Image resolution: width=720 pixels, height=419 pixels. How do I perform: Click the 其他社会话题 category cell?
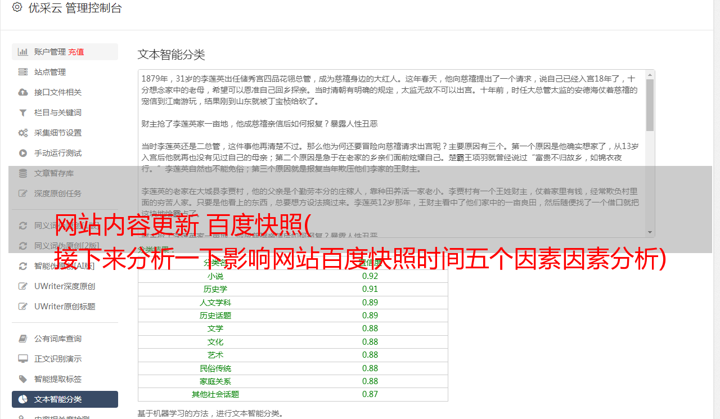[215, 394]
